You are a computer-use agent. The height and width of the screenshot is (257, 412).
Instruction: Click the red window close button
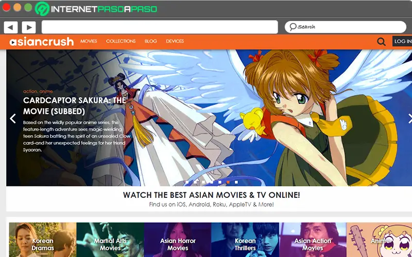[6, 7]
